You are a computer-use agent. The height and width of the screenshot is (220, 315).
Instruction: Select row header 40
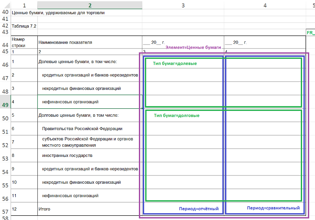click(x=5, y=12)
